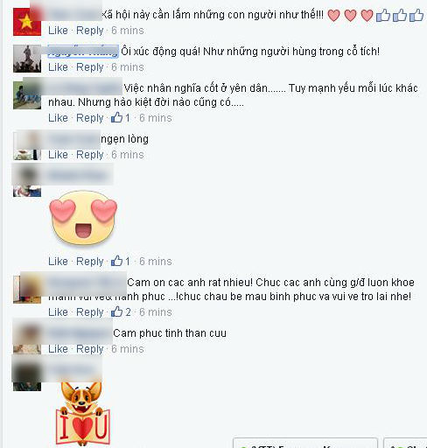Reply to the 'ngẹn lòng' comment
This screenshot has height=448, width=427.
(90, 155)
